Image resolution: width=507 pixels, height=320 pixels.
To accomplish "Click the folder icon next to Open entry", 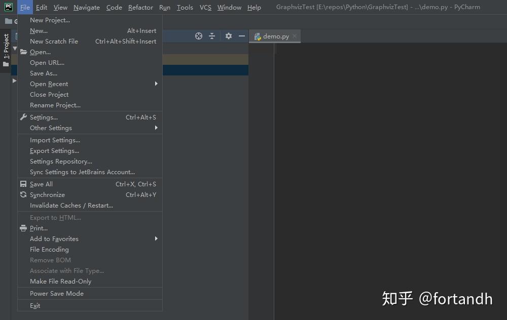I will [23, 52].
